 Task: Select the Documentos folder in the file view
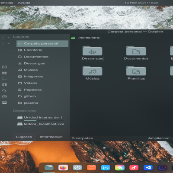click(x=136, y=53)
